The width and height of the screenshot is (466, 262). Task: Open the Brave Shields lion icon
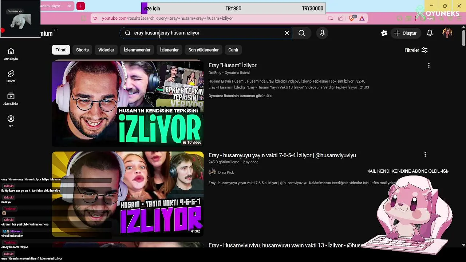coord(352,18)
